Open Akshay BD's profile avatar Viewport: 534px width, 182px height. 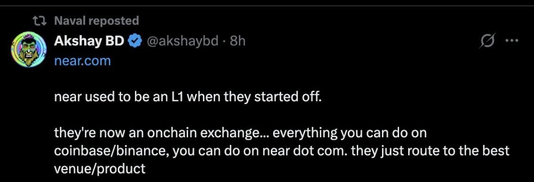point(29,49)
